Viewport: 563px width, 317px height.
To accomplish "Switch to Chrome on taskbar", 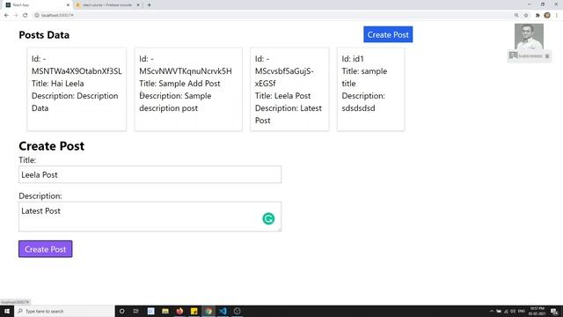I will click(208, 311).
